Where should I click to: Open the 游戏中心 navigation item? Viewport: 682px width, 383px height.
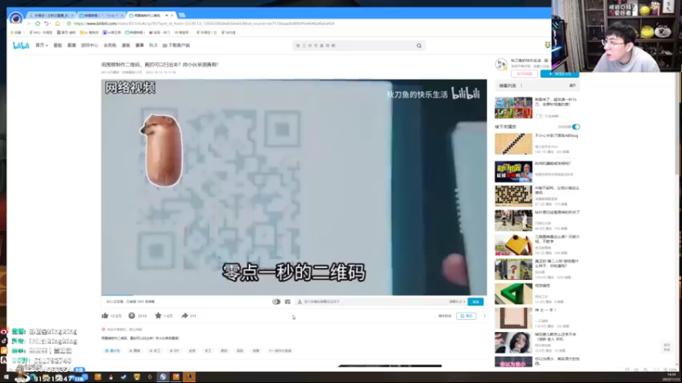tap(90, 45)
